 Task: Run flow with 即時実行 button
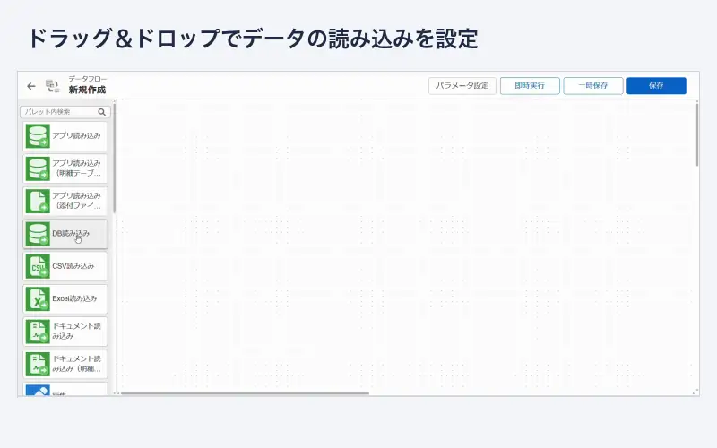tap(530, 86)
